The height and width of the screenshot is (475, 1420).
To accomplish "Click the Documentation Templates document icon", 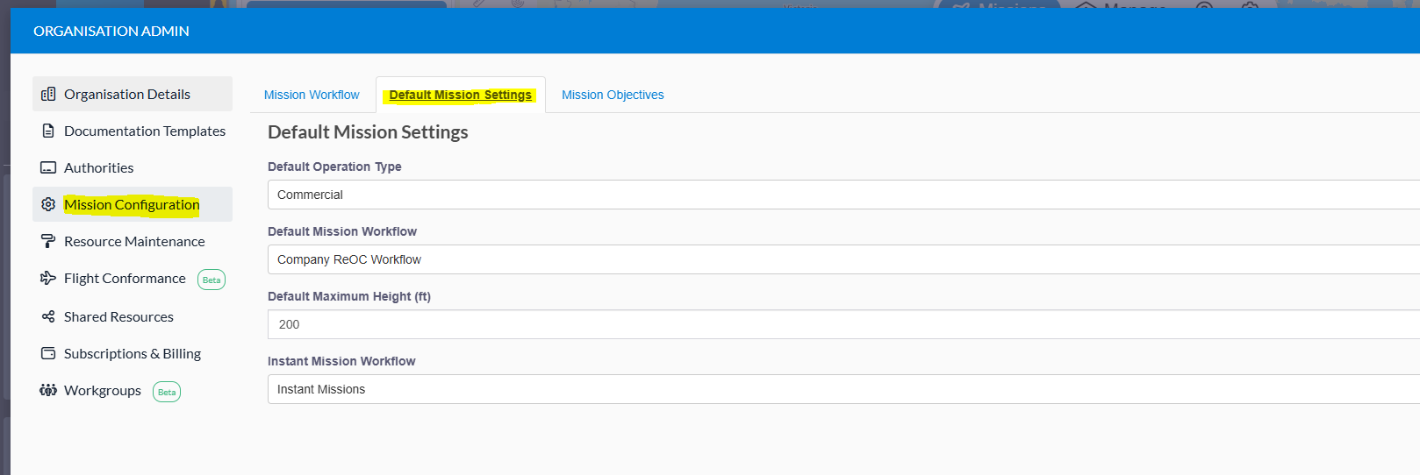I will click(x=48, y=131).
